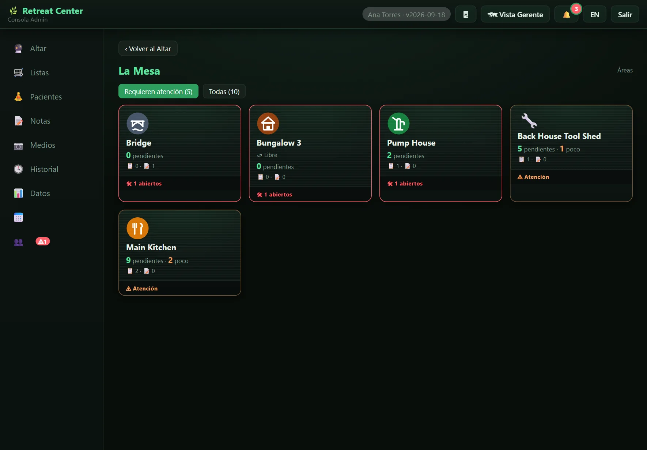Click the Áreas link

[625, 70]
